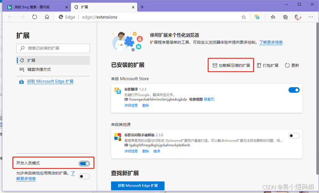Open the Settings and more menu
Image resolution: width=319 pixels, height=193 pixels.
click(x=311, y=17)
